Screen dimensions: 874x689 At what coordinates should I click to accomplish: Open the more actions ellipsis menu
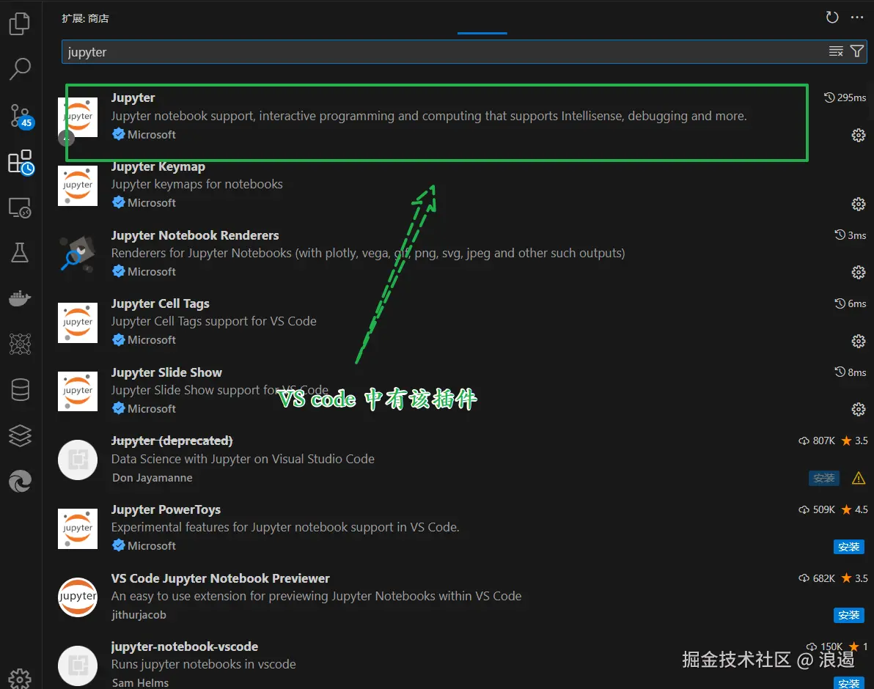856,18
